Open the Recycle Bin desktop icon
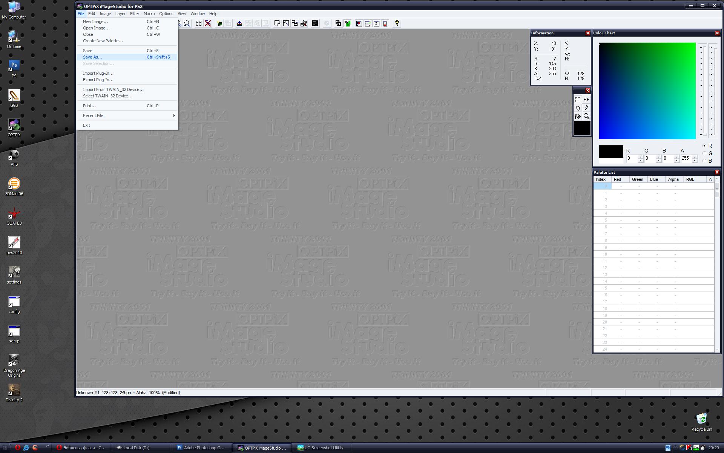This screenshot has width=724, height=453. pos(701,422)
